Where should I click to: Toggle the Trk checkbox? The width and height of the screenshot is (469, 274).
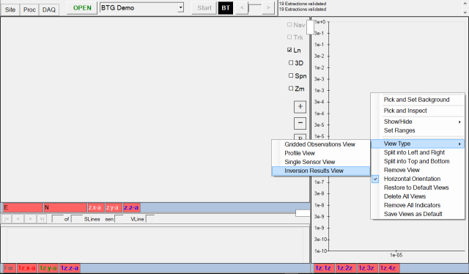289,37
